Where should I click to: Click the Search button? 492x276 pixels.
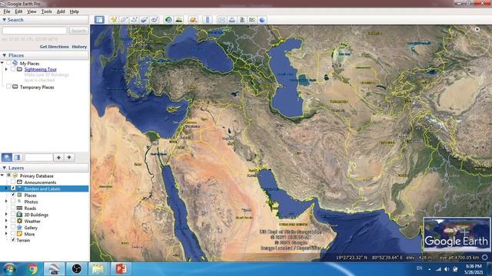click(78, 31)
